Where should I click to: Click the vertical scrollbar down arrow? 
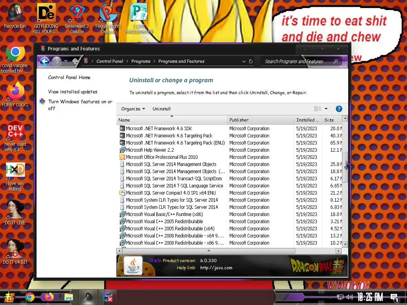pos(345,244)
